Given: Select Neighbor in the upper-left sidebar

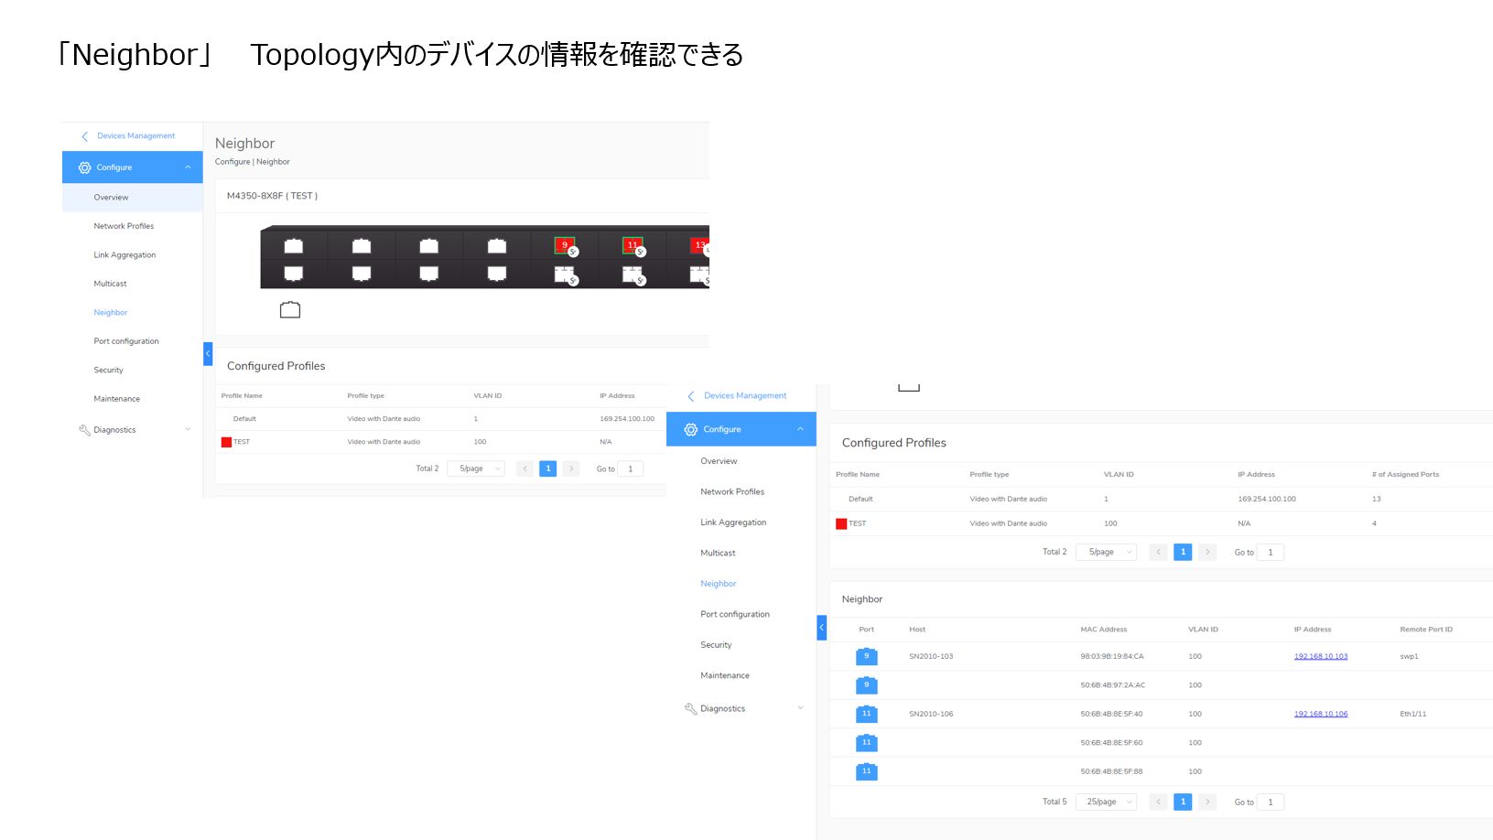Looking at the screenshot, I should (111, 313).
